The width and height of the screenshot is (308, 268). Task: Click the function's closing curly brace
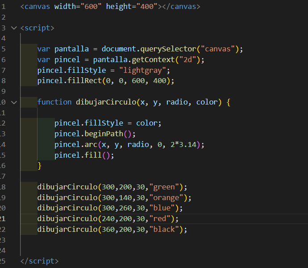[39, 166]
